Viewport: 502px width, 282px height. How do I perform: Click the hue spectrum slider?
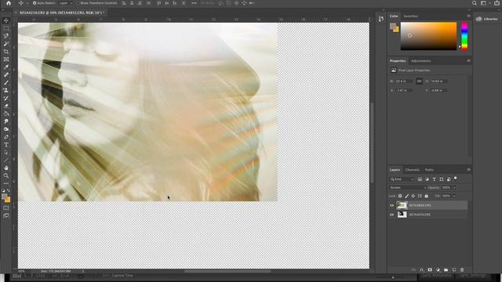click(464, 36)
